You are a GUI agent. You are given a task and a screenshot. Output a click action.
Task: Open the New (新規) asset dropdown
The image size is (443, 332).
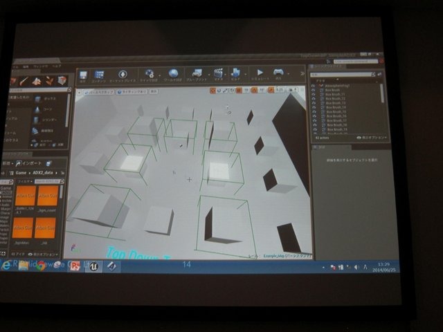pyautogui.click(x=8, y=163)
